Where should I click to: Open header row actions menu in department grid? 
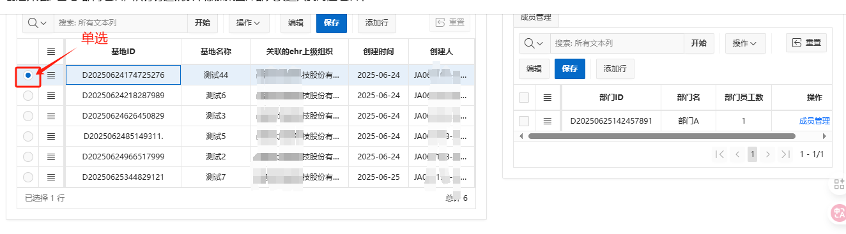click(x=547, y=98)
